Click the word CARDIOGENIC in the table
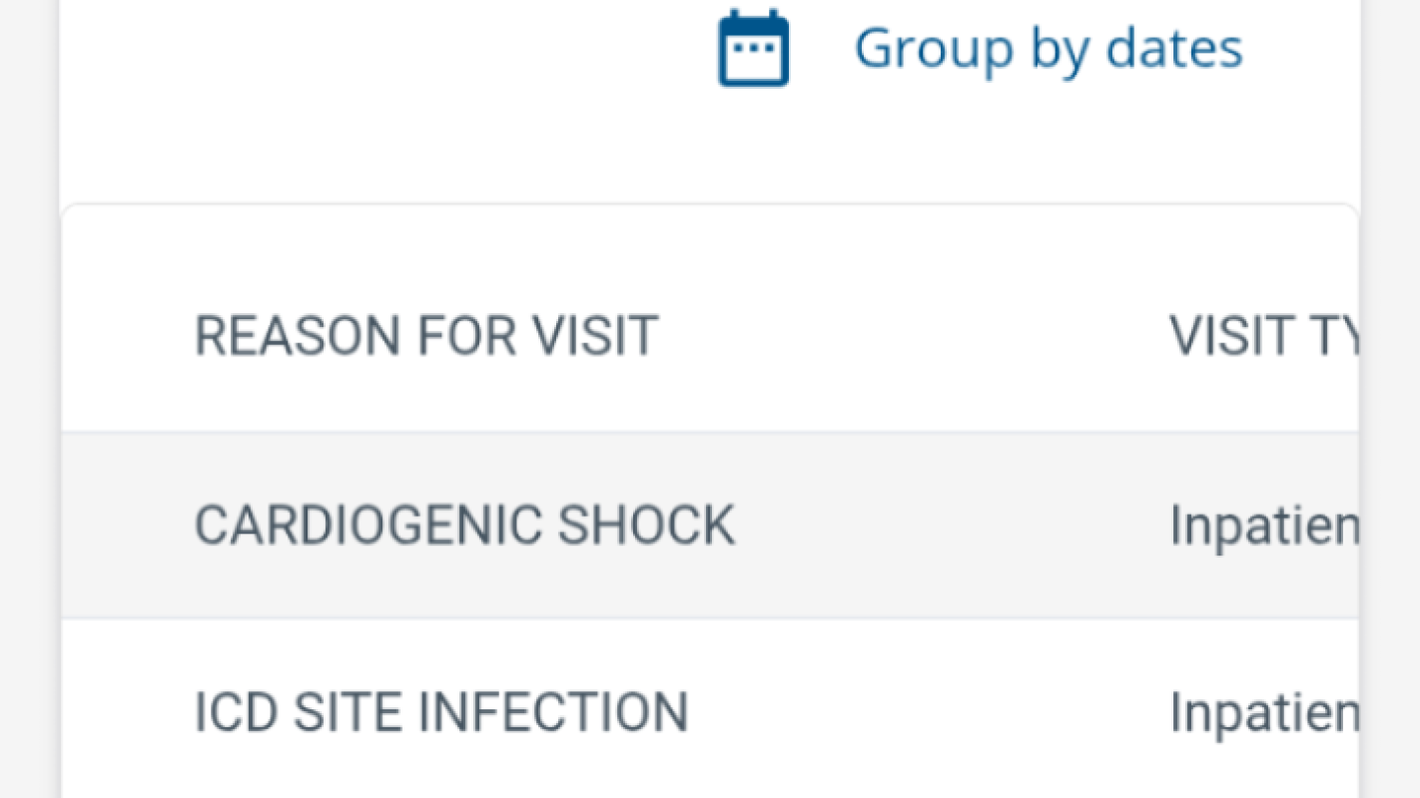The height and width of the screenshot is (798, 1420). [x=367, y=526]
